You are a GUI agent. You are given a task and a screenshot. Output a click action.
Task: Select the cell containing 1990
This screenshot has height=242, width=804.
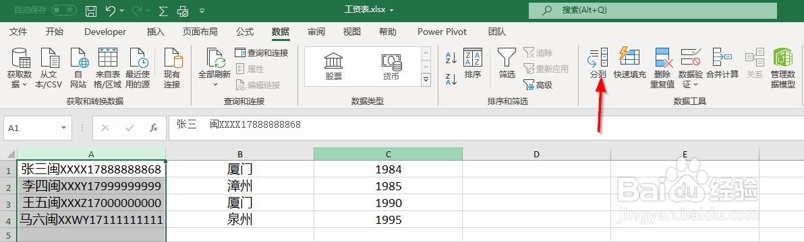[388, 203]
